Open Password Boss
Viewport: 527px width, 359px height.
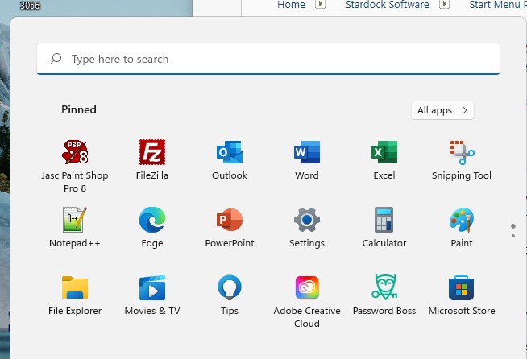click(x=384, y=295)
